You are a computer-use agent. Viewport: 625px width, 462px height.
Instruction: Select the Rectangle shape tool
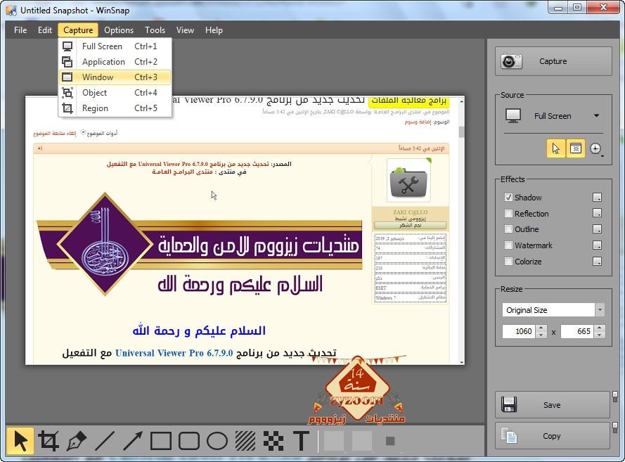[160, 441]
